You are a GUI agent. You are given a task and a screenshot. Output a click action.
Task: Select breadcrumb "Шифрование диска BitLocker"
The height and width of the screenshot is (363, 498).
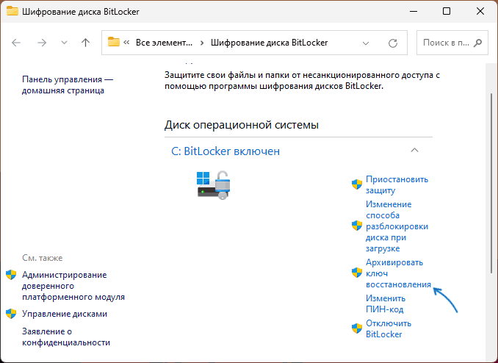(270, 43)
